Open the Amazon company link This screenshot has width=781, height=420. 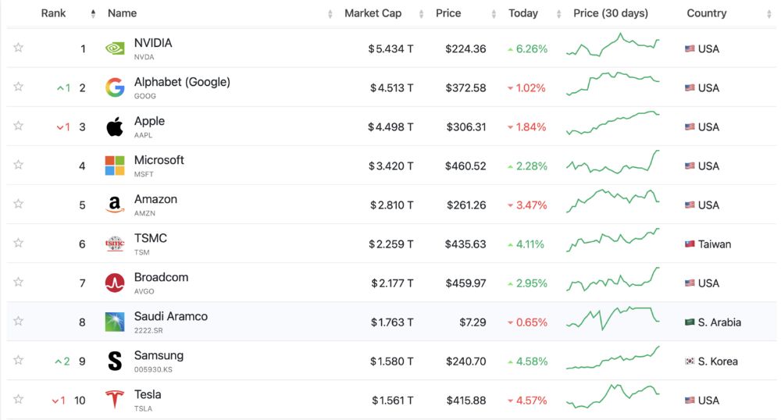[x=155, y=199]
